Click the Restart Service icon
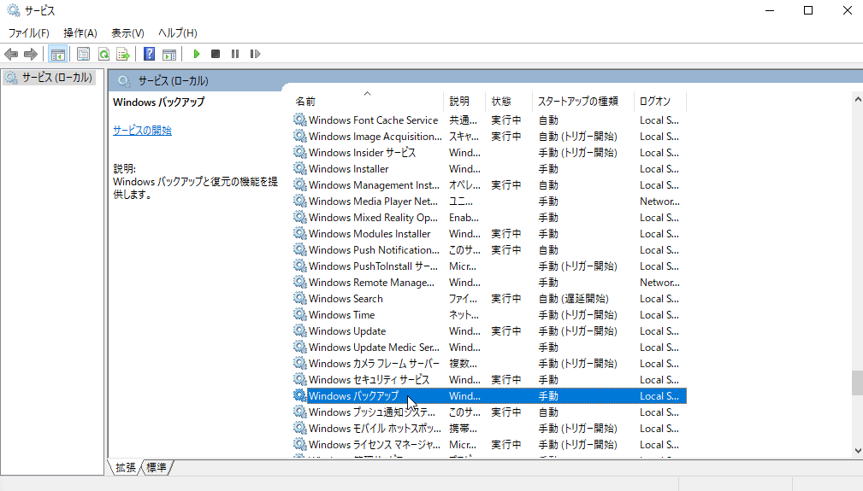 point(255,54)
